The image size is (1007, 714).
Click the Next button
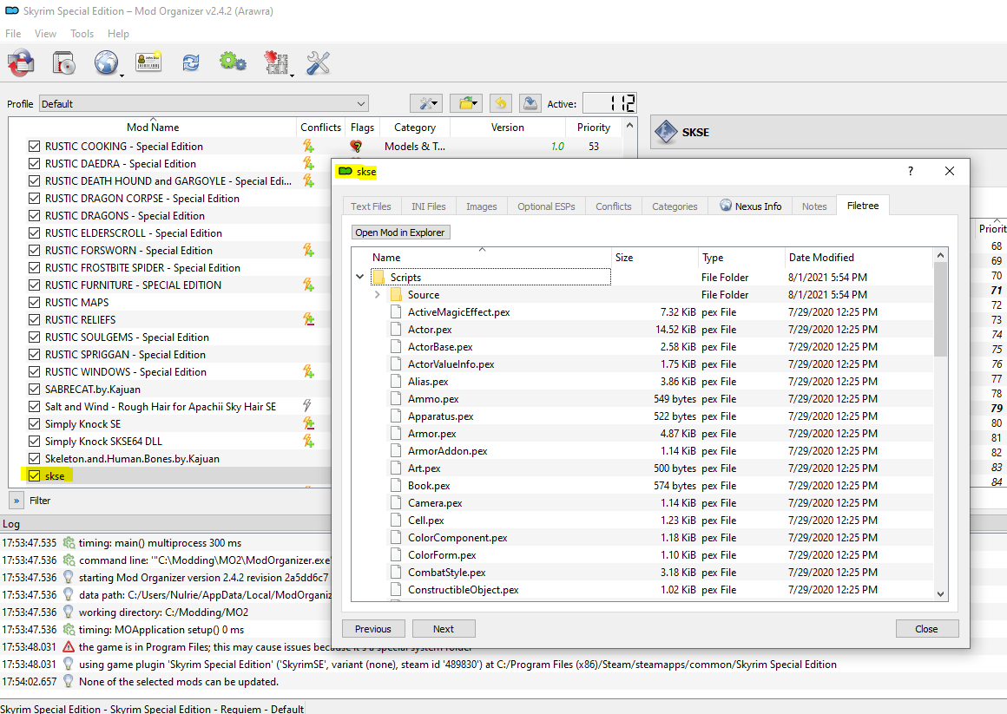point(443,629)
